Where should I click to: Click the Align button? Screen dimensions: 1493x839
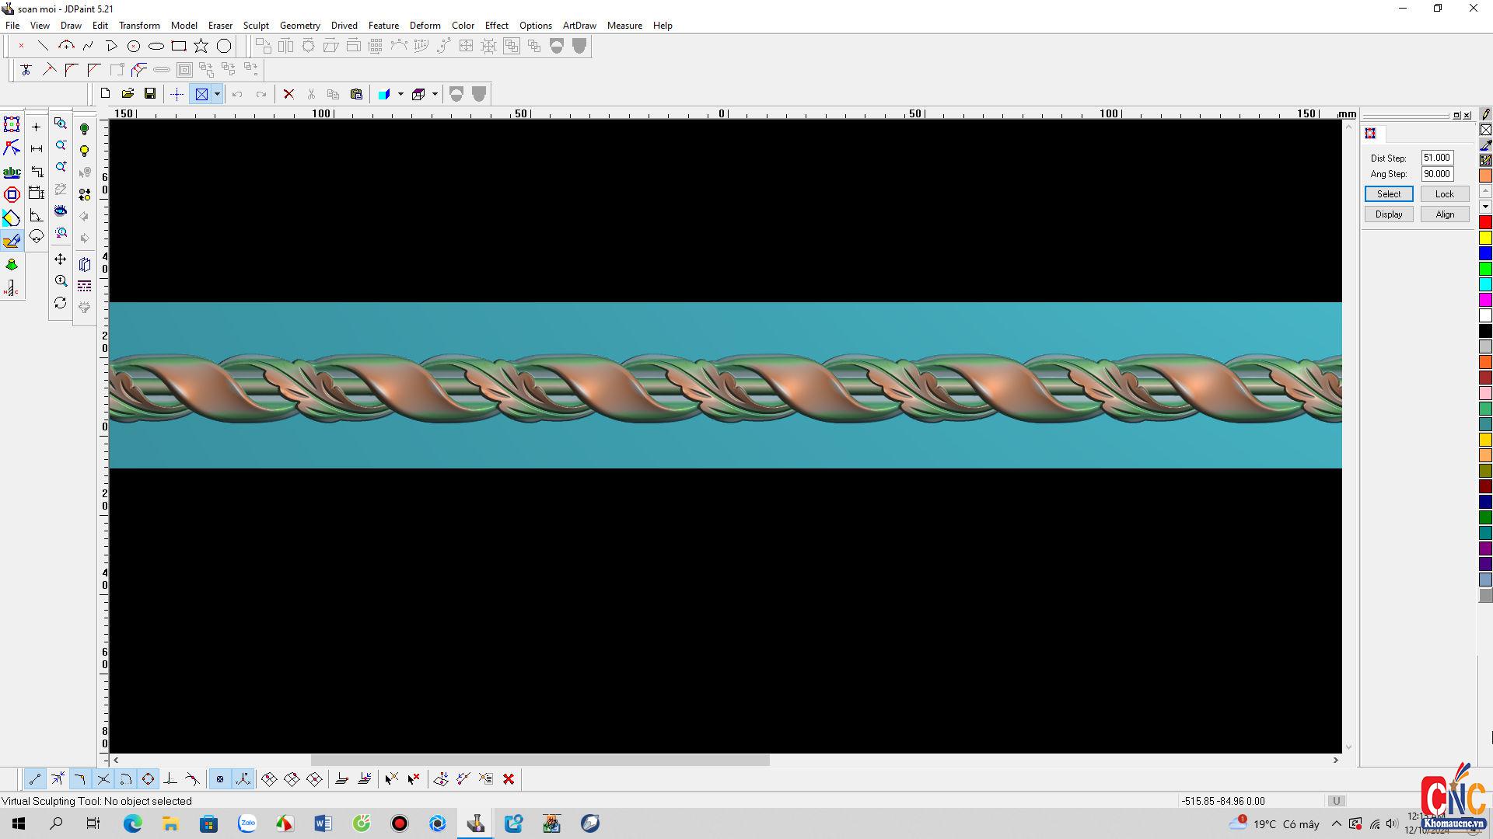(1444, 214)
